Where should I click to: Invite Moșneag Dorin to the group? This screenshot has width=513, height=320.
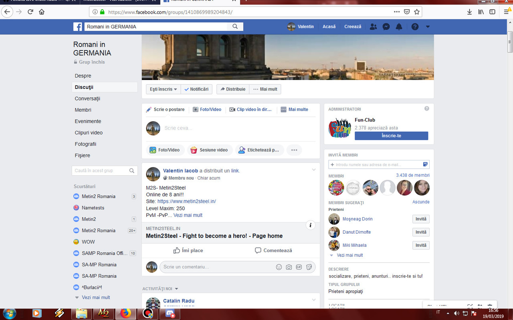pos(421,219)
